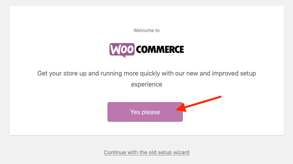Click the word 'experience' in the description
Image resolution: width=293 pixels, height=164 pixels.
[146, 84]
